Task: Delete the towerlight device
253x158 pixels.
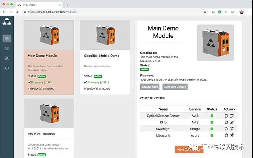Action: click(x=226, y=129)
